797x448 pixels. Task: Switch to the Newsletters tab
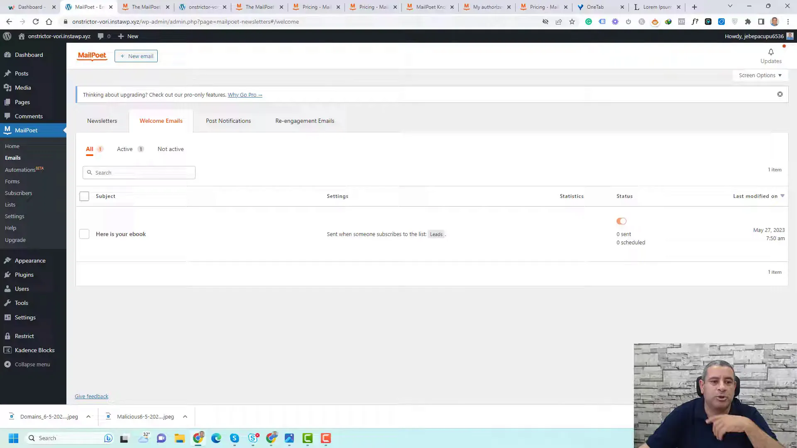click(102, 121)
